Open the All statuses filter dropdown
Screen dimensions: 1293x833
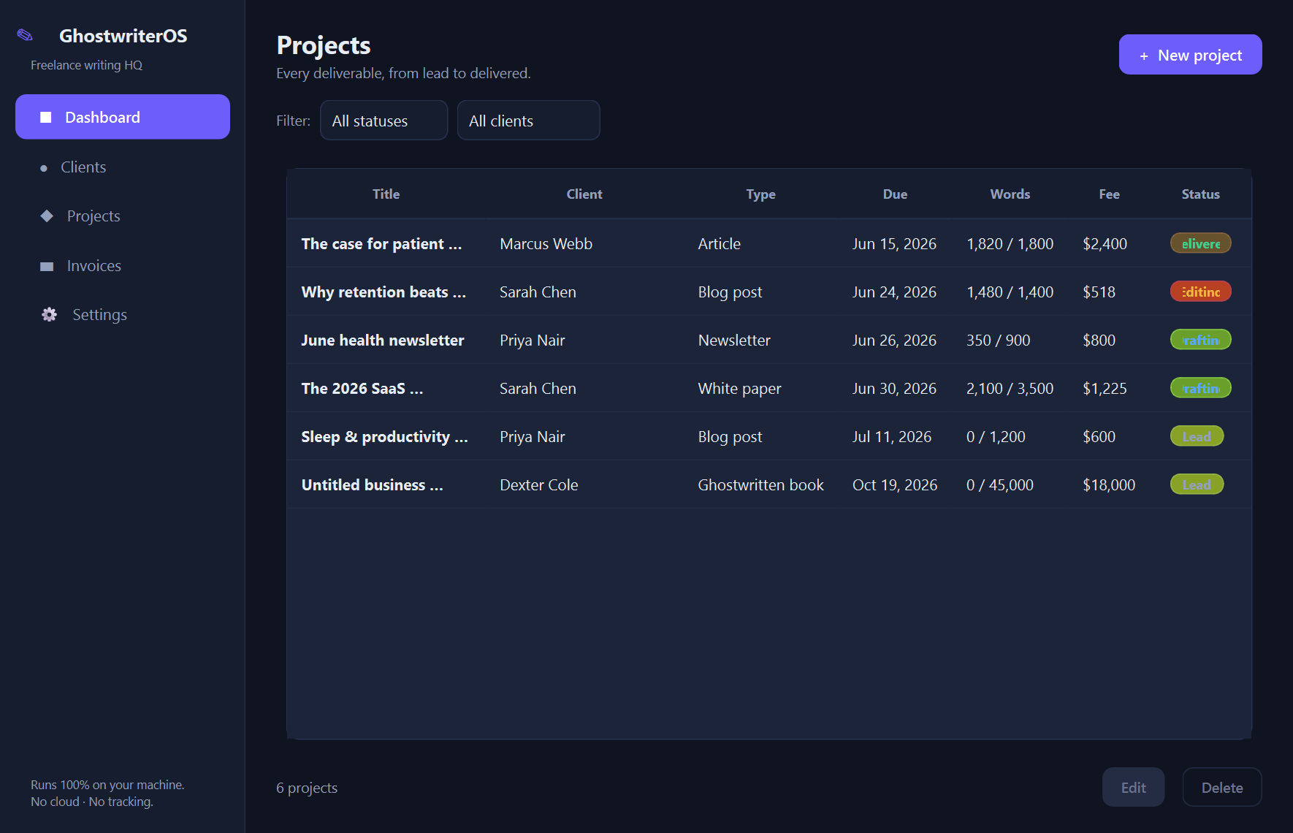tap(384, 121)
